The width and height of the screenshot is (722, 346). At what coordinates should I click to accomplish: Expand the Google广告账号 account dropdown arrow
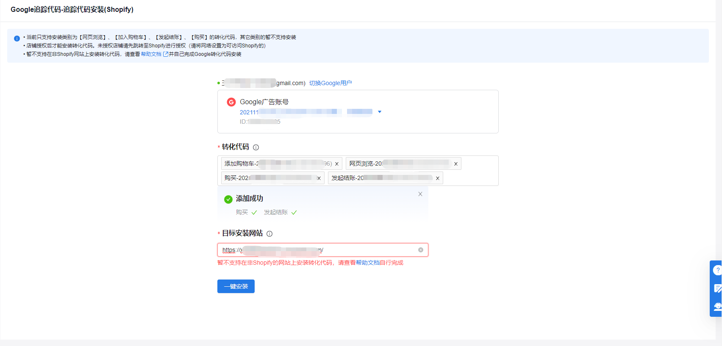(x=380, y=112)
